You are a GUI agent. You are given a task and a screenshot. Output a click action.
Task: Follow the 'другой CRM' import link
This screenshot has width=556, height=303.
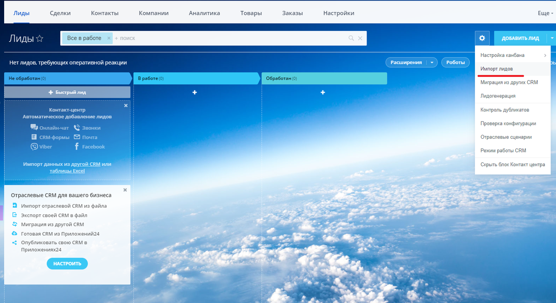pos(86,164)
